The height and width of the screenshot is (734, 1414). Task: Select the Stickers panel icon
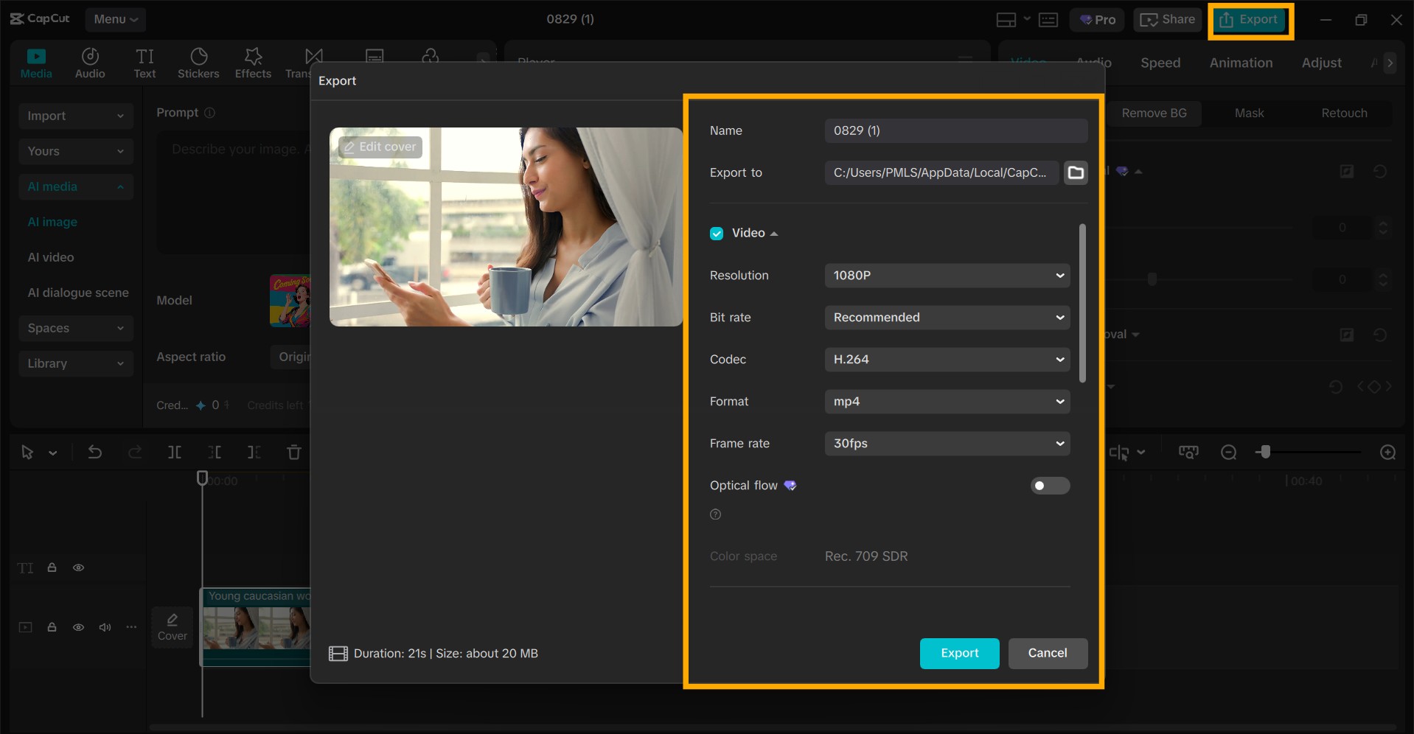click(198, 62)
